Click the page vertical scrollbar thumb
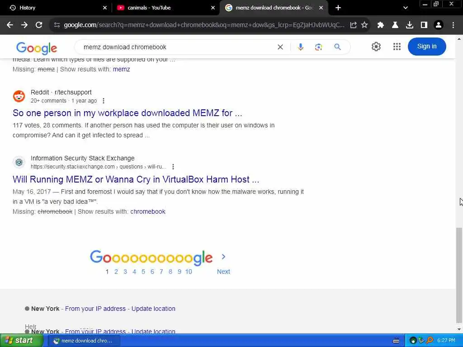This screenshot has width=463, height=347. point(459,275)
